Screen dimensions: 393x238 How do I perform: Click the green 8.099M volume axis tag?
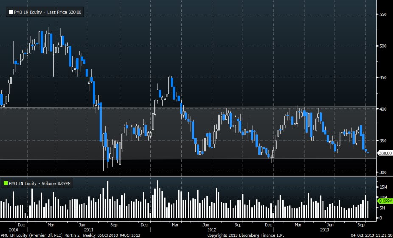385,202
